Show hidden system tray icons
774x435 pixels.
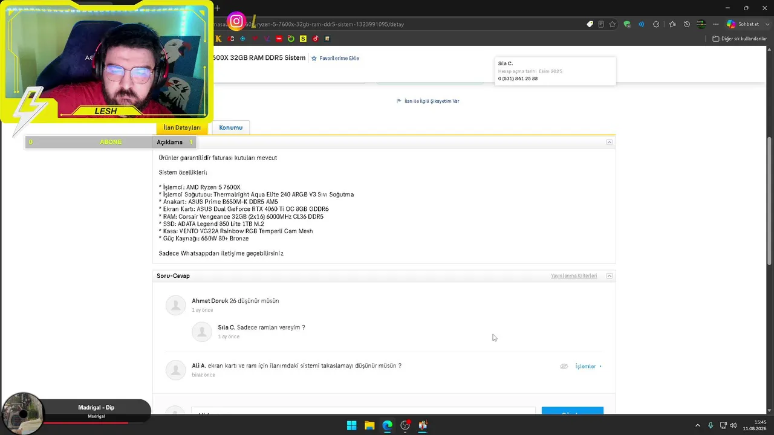click(x=697, y=425)
